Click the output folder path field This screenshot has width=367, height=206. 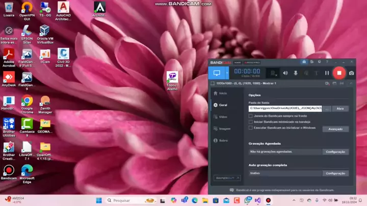point(285,108)
